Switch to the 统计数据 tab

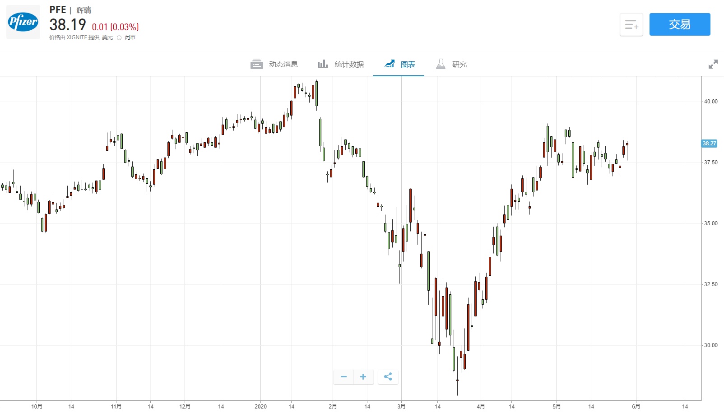point(349,65)
